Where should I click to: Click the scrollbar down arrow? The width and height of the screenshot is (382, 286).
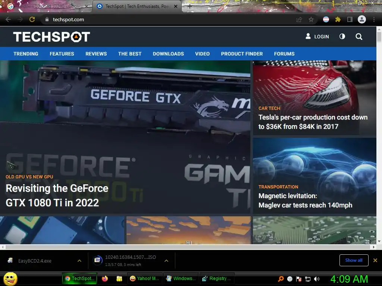point(379,241)
